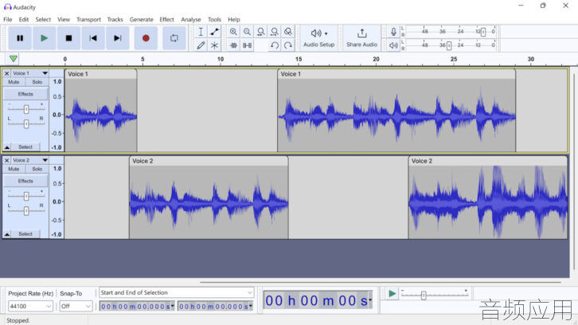Start recording with the red Record button

coord(146,38)
